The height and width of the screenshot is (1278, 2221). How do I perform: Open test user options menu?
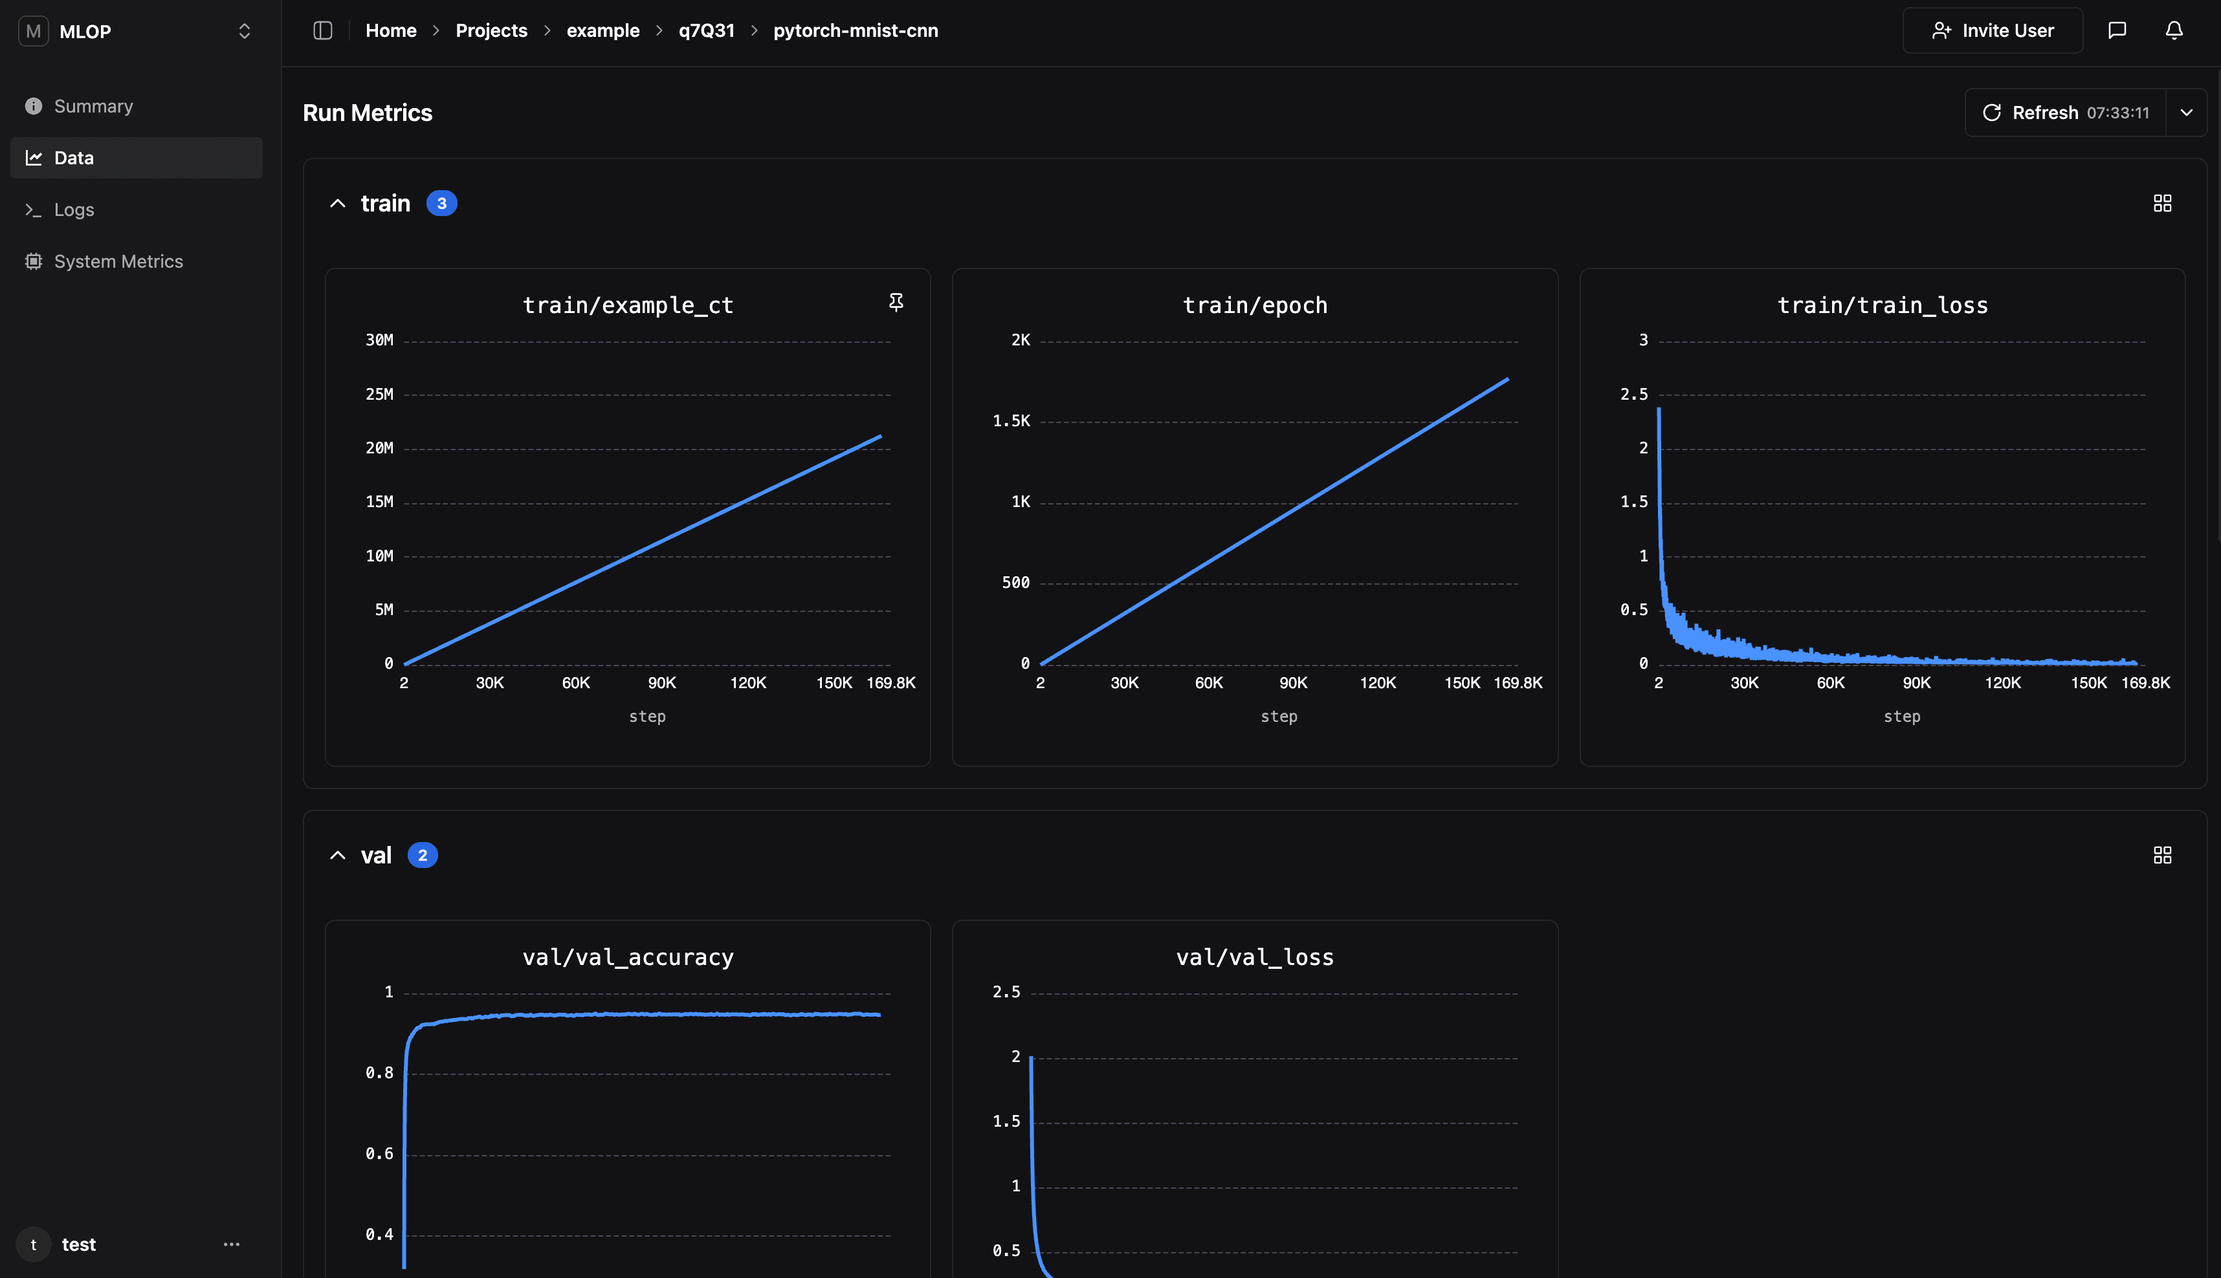point(231,1244)
